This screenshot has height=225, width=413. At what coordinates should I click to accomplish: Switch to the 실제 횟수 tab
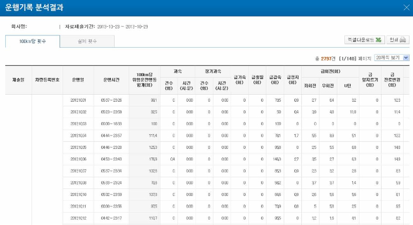(87, 41)
